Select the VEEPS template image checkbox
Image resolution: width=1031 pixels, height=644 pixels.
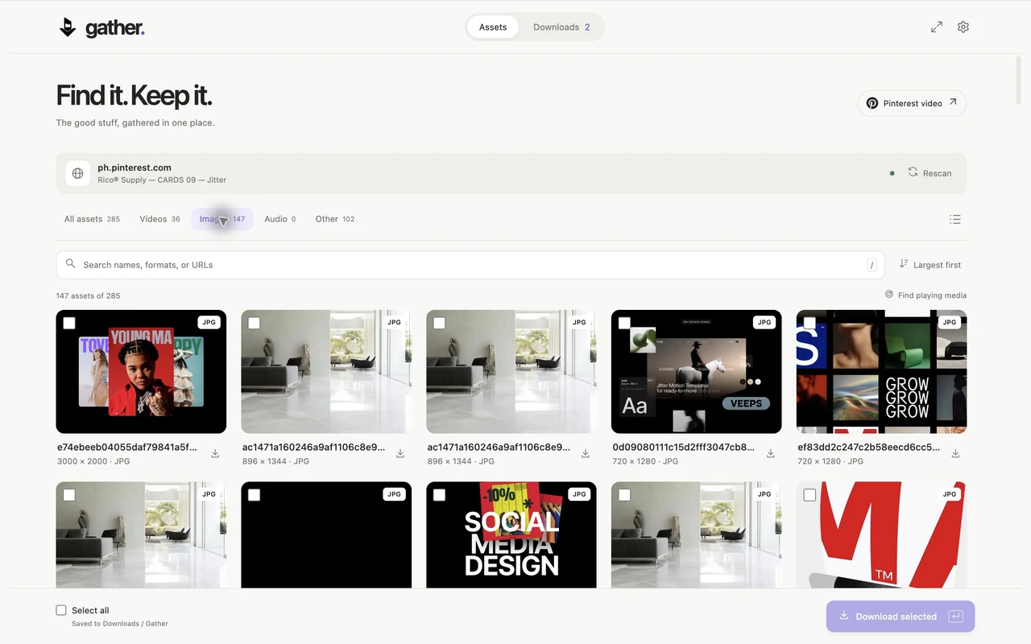pyautogui.click(x=624, y=323)
